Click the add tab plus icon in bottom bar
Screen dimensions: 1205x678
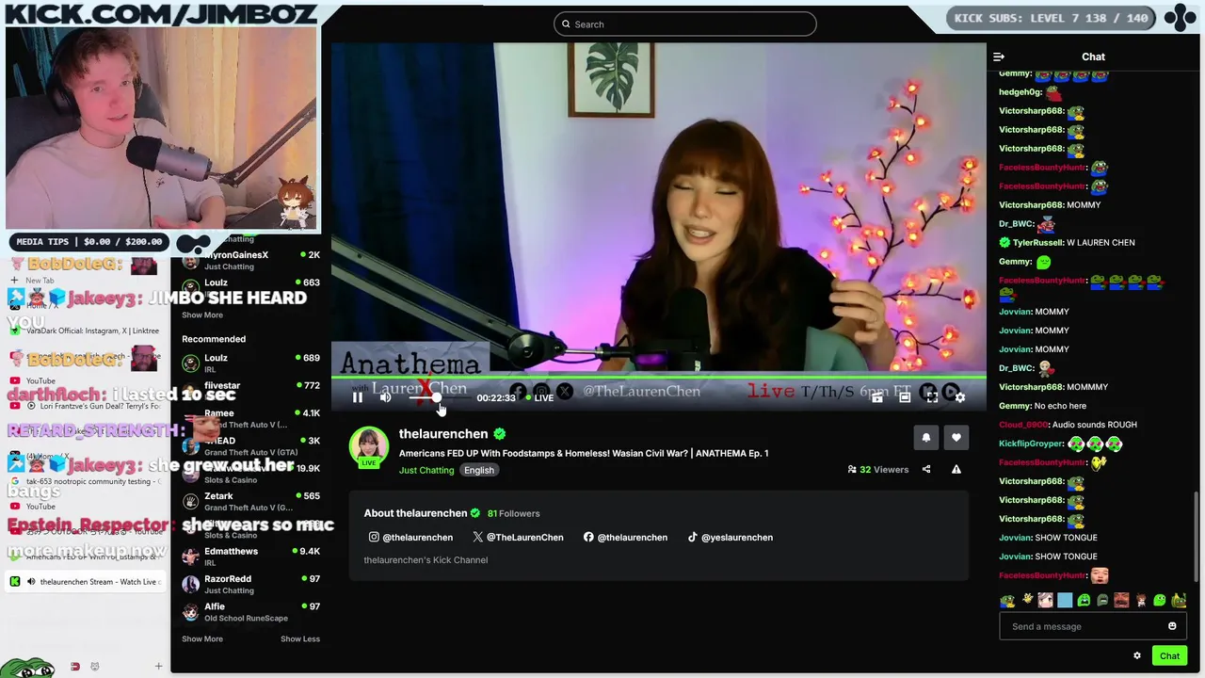[158, 667]
